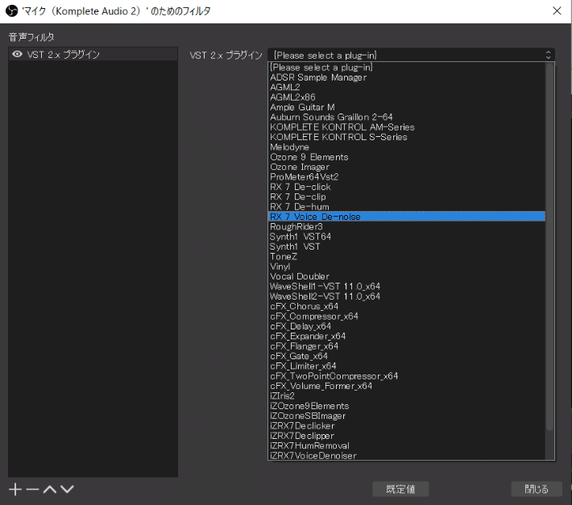This screenshot has width=572, height=505.
Task: Pick ToneZ from the list
Action: click(x=407, y=257)
